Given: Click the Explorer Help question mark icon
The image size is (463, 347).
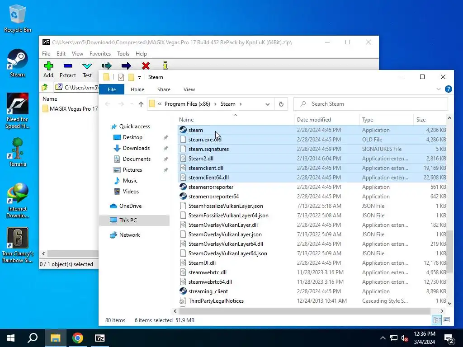Looking at the screenshot, I should tap(448, 89).
